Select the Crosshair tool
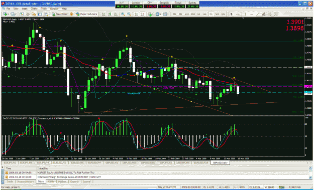Screen dimensions: 314x190 pos(238,14)
